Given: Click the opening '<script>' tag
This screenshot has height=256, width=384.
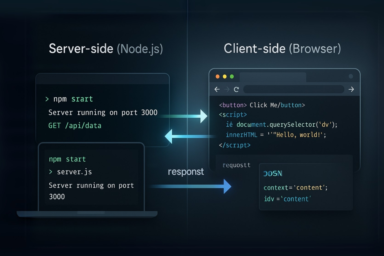Looking at the screenshot, I should (233, 114).
